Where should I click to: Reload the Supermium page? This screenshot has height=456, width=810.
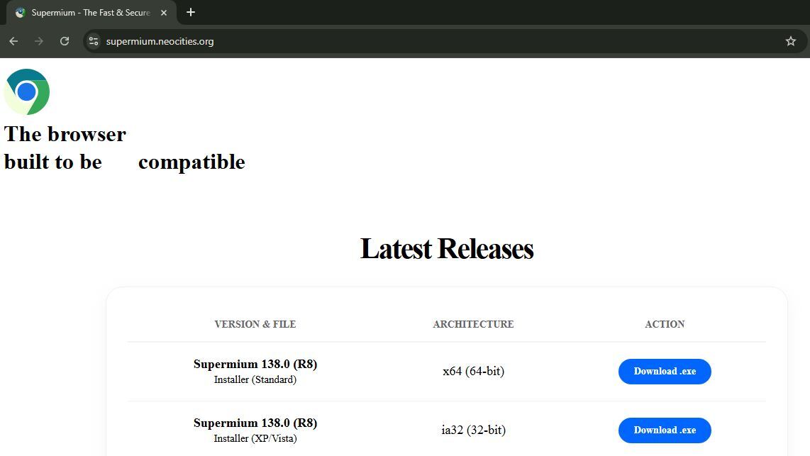(65, 41)
